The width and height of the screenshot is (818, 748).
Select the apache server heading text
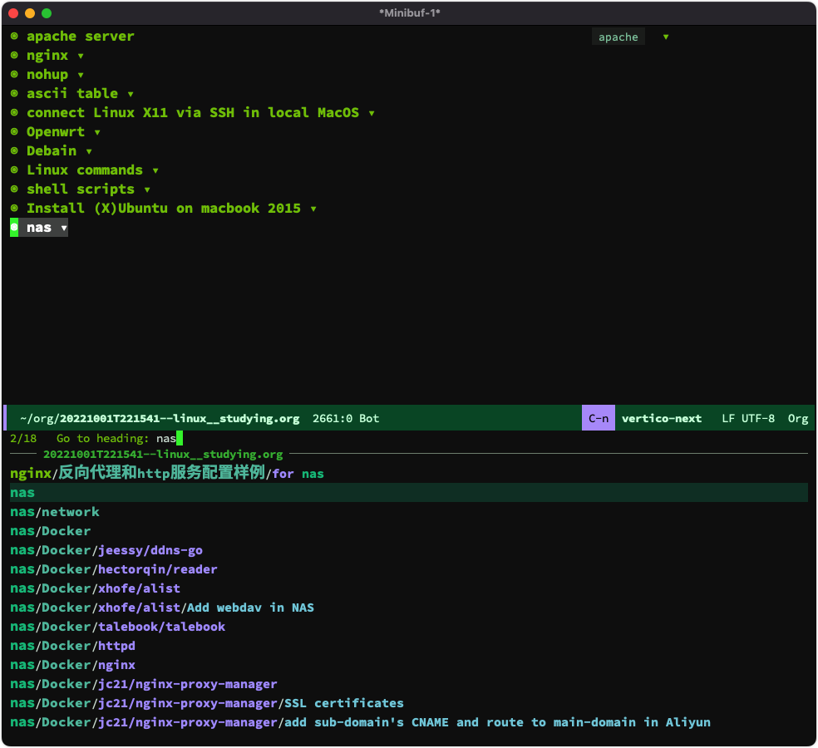tap(81, 36)
